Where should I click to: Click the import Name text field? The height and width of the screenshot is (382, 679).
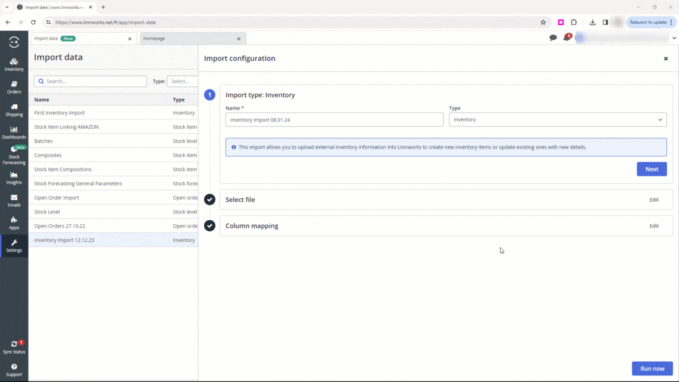[x=334, y=119]
